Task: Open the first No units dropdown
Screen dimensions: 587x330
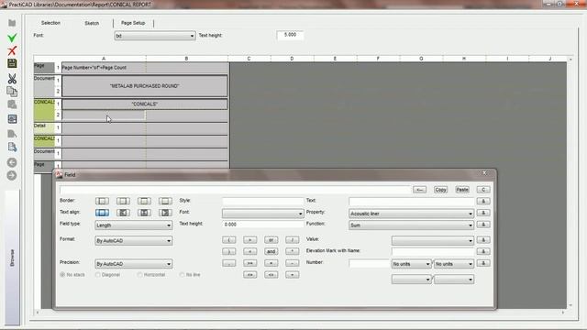Action: tap(411, 264)
